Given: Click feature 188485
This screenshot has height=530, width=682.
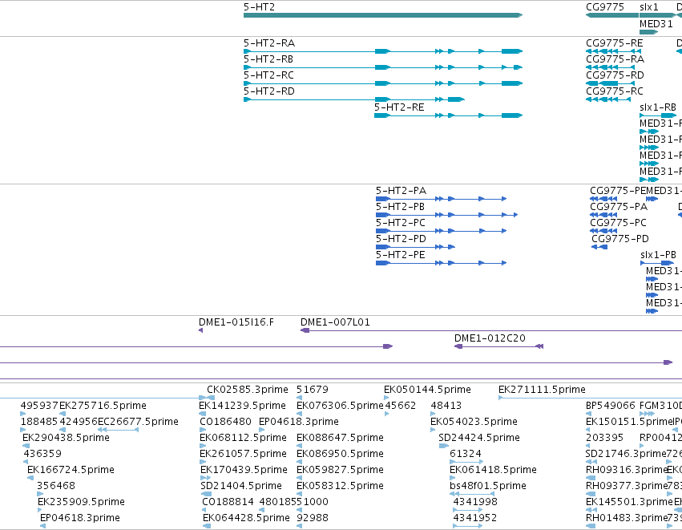Looking at the screenshot, I should pyautogui.click(x=39, y=422).
